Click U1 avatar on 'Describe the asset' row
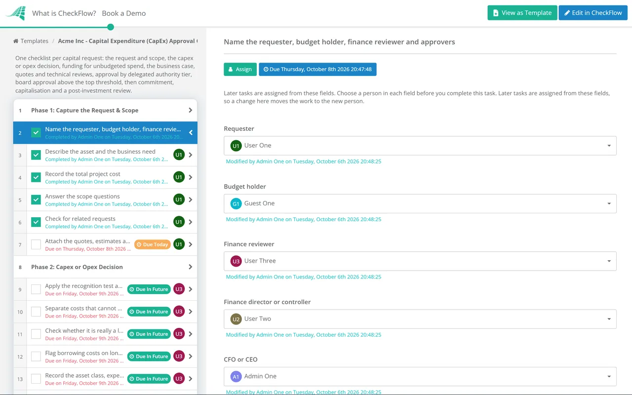Viewport: 632px width, 395px height. point(179,155)
